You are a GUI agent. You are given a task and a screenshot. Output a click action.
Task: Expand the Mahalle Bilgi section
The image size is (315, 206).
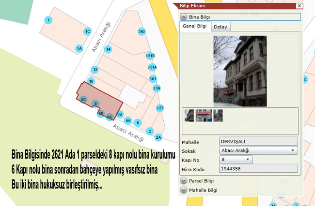point(184,190)
